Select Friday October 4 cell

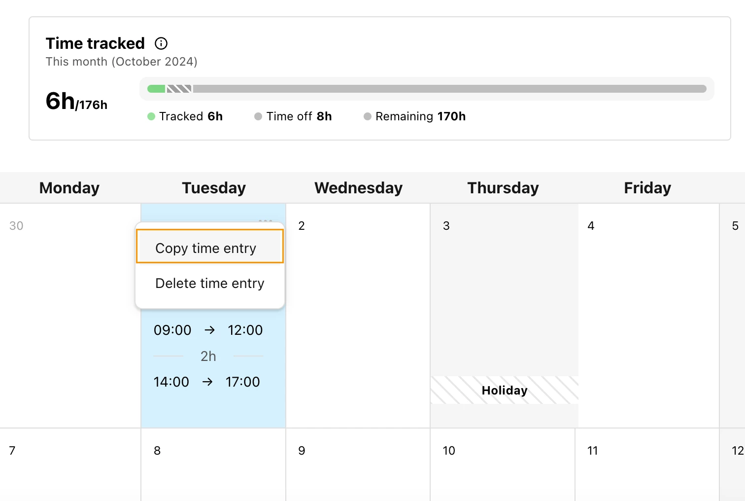pos(648,316)
